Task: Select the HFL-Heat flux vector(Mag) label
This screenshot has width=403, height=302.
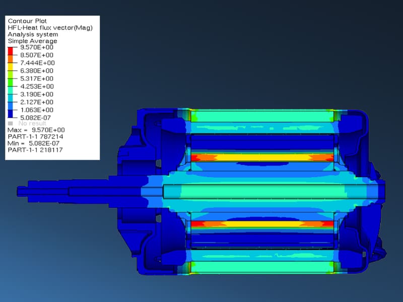Action: [50, 28]
